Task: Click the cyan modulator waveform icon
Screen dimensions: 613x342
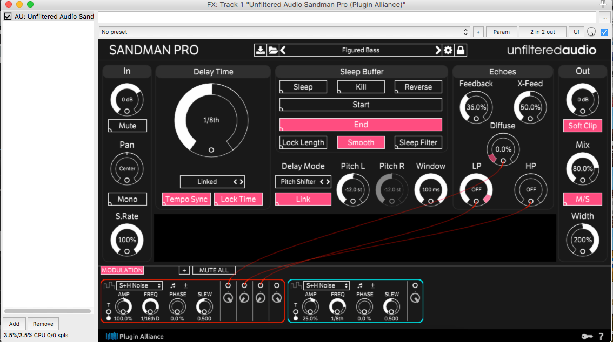Action: coord(296,285)
